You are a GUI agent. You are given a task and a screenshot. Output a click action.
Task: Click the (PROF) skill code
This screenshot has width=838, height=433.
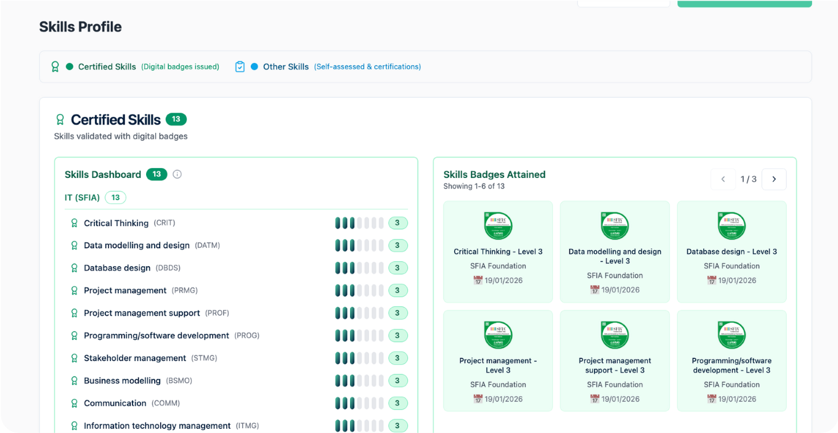click(x=217, y=313)
